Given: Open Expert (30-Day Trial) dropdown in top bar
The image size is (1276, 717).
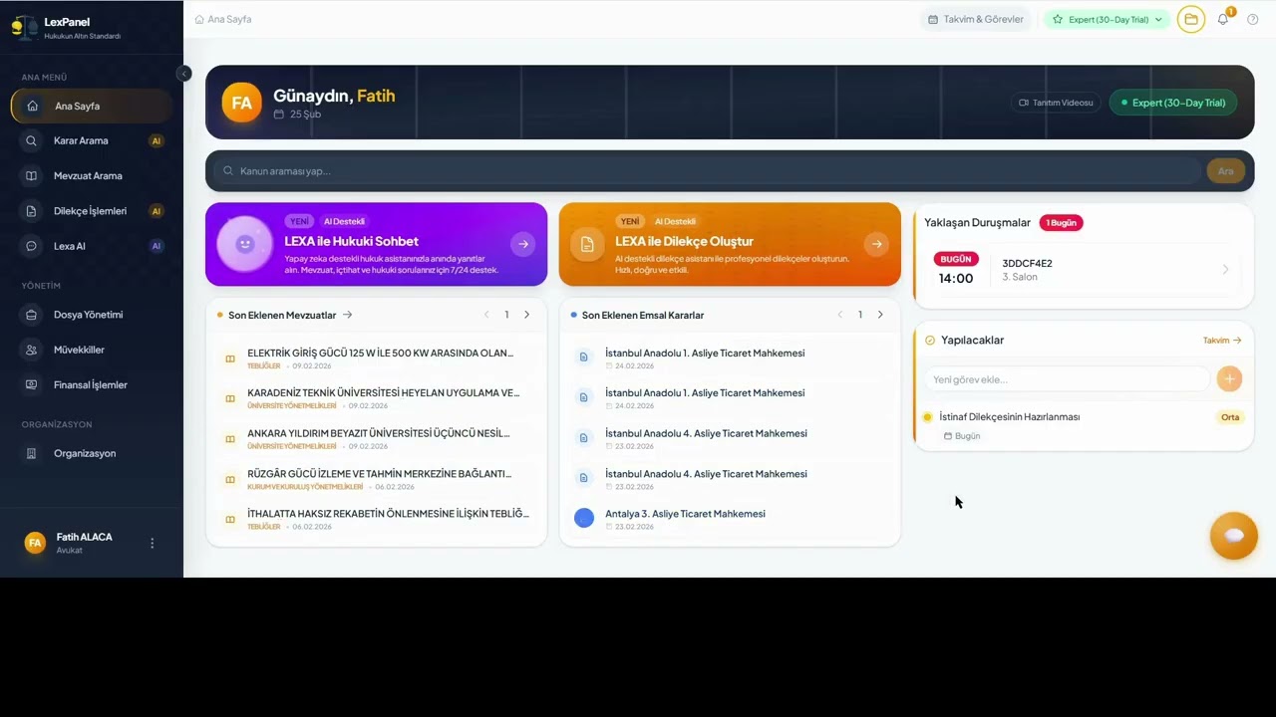Looking at the screenshot, I should point(1107,19).
